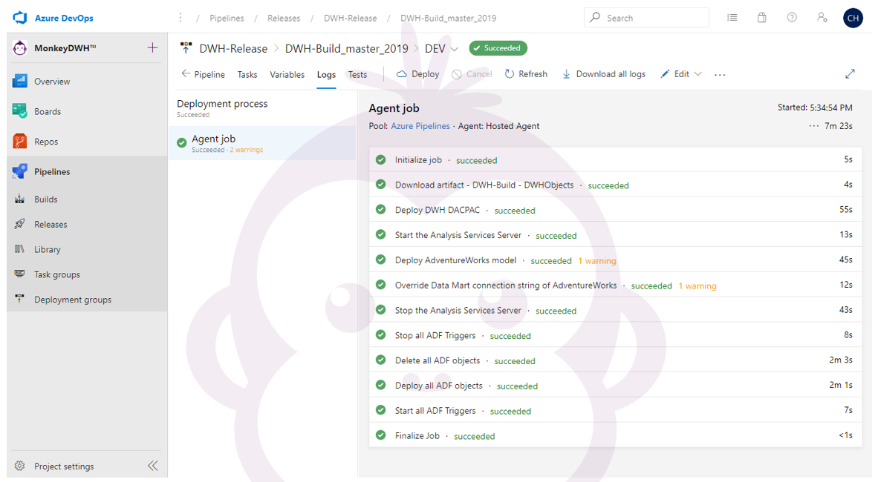Click the release pipeline icon beside DWH-Release
Image resolution: width=878 pixels, height=482 pixels.
tap(186, 48)
